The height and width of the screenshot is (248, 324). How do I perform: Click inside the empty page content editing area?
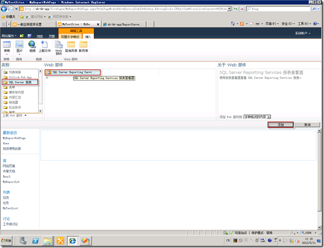click(x=178, y=145)
